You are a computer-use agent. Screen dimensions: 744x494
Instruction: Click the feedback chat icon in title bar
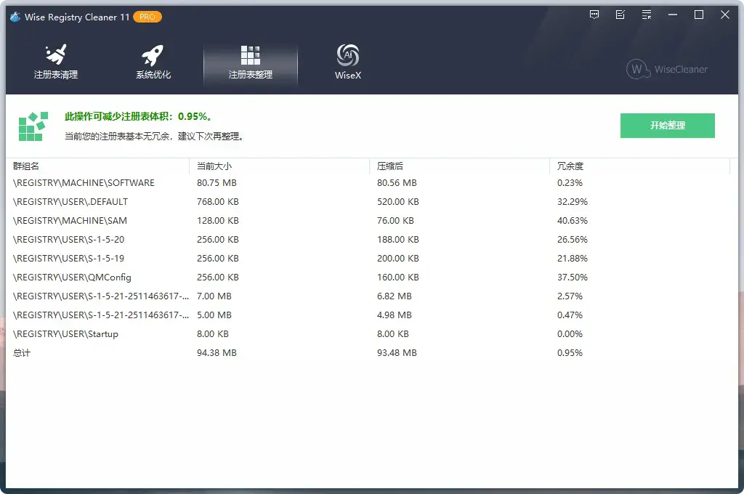click(594, 15)
